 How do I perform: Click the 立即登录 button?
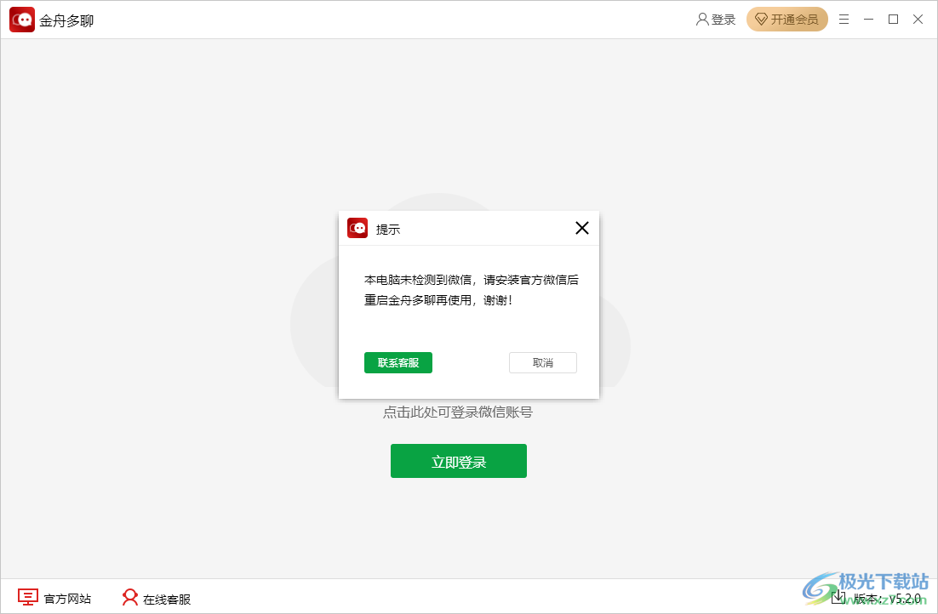click(x=458, y=461)
